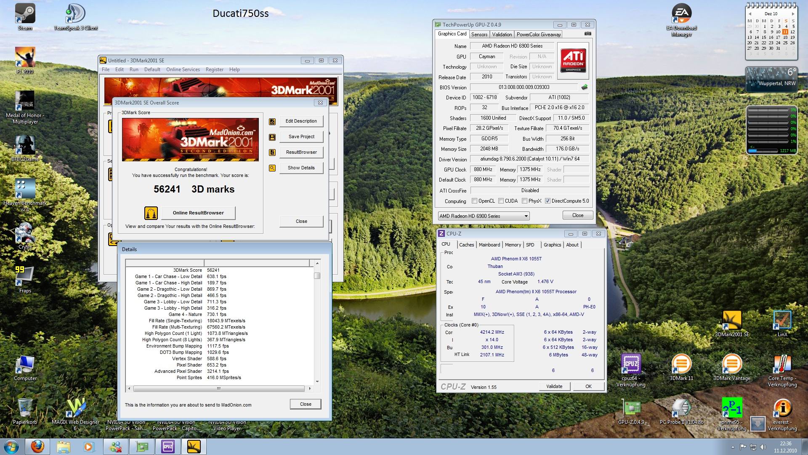Open the Steam desktop shortcut
808x455 pixels.
tap(25, 14)
